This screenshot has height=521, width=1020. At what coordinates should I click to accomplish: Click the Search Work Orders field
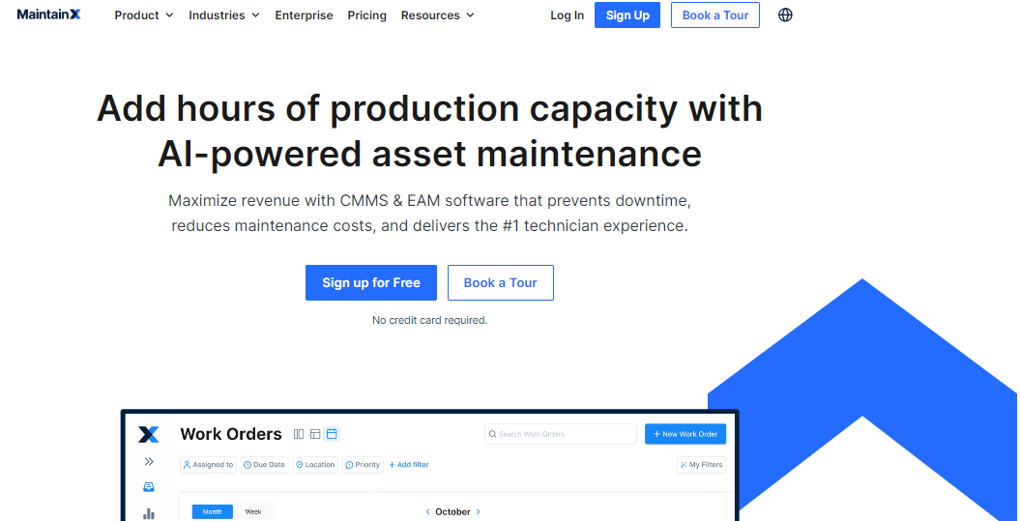point(561,434)
